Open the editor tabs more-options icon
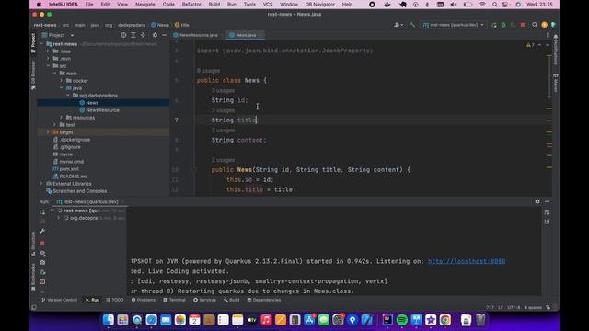Viewport: 589px width, 331px height. tap(547, 35)
